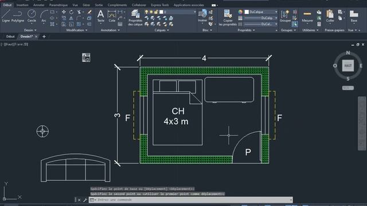Image resolution: width=367 pixels, height=206 pixels.
Task: Select the Polyligne tool
Action: 18,16
